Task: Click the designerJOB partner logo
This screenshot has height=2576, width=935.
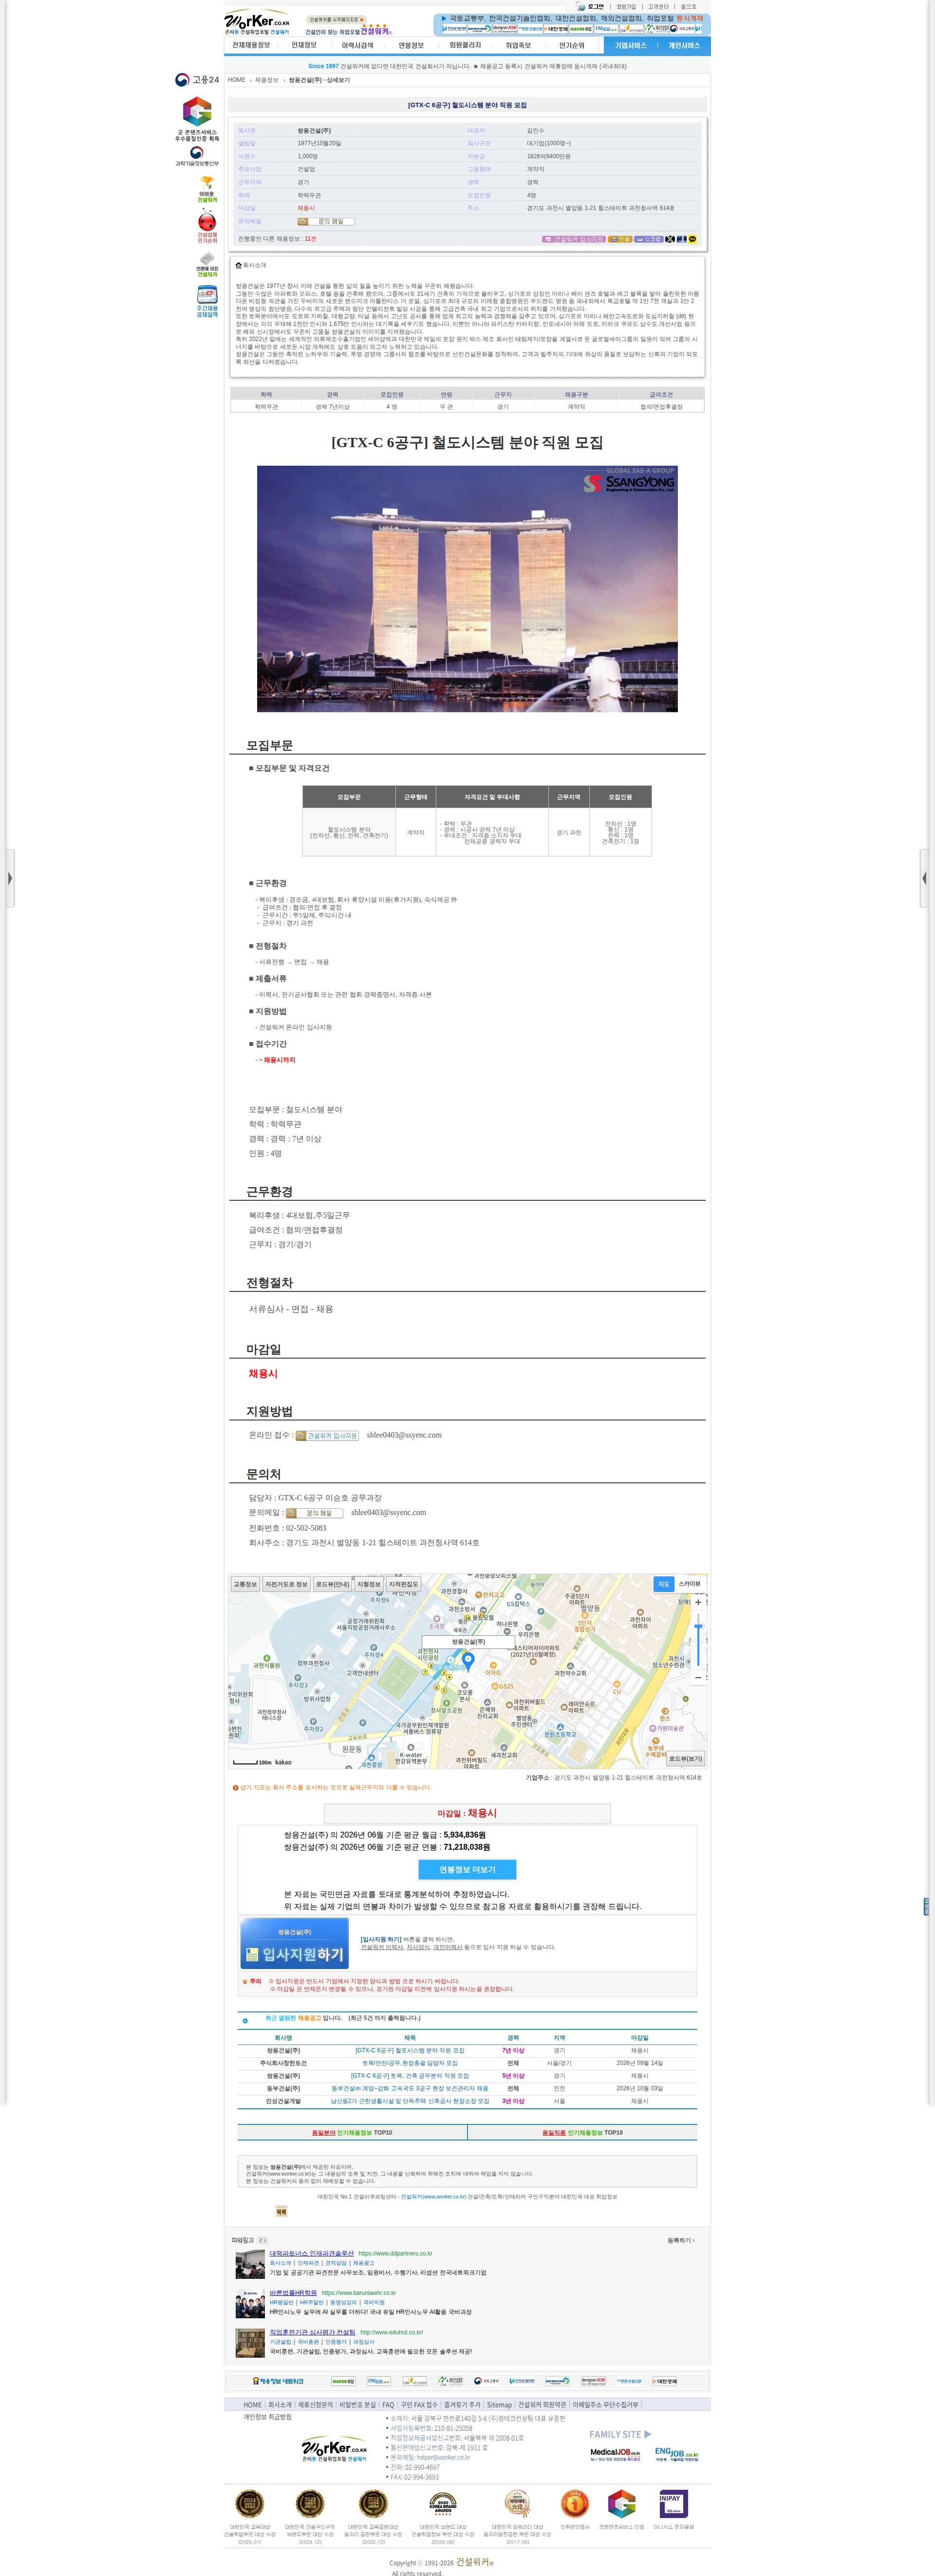Action: click(594, 2381)
